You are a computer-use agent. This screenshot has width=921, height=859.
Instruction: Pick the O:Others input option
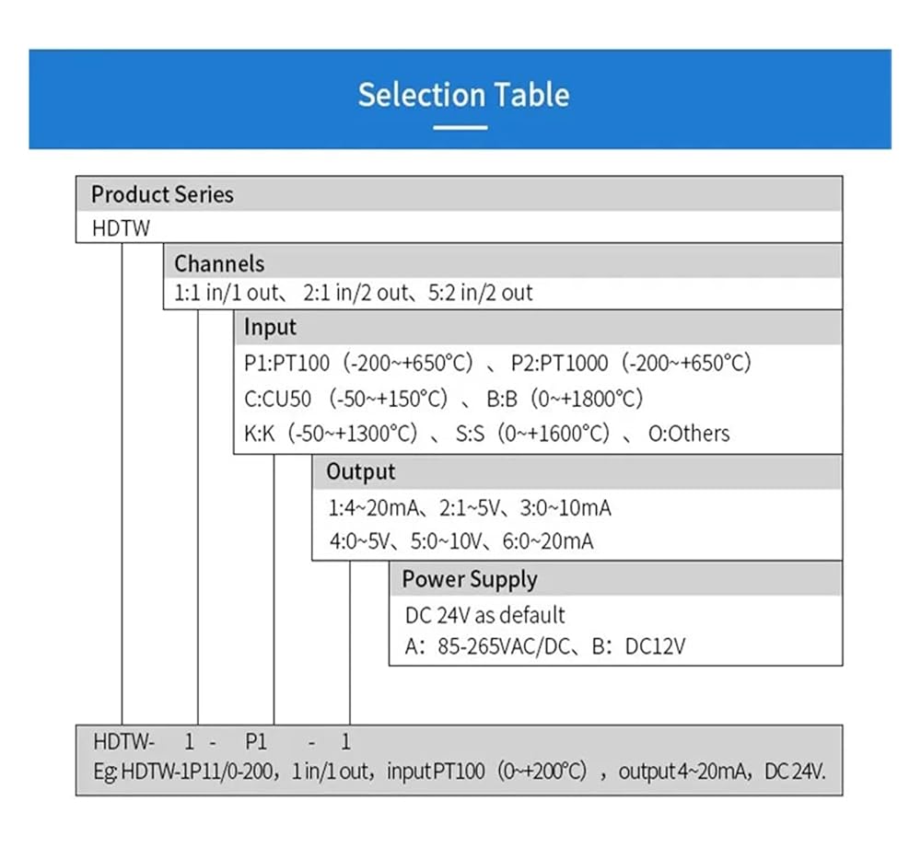[688, 434]
